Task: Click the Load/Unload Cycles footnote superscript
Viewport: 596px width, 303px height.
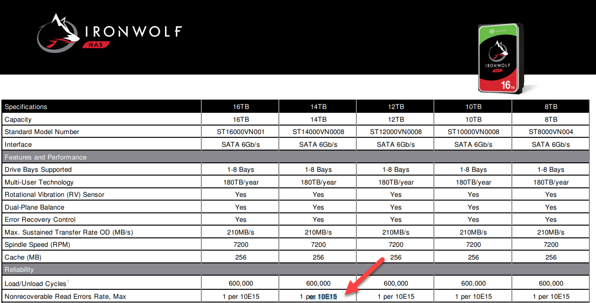Action: (68, 282)
